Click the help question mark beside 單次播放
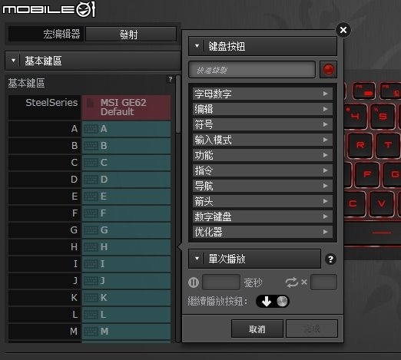The width and height of the screenshot is (401, 360). point(330,259)
